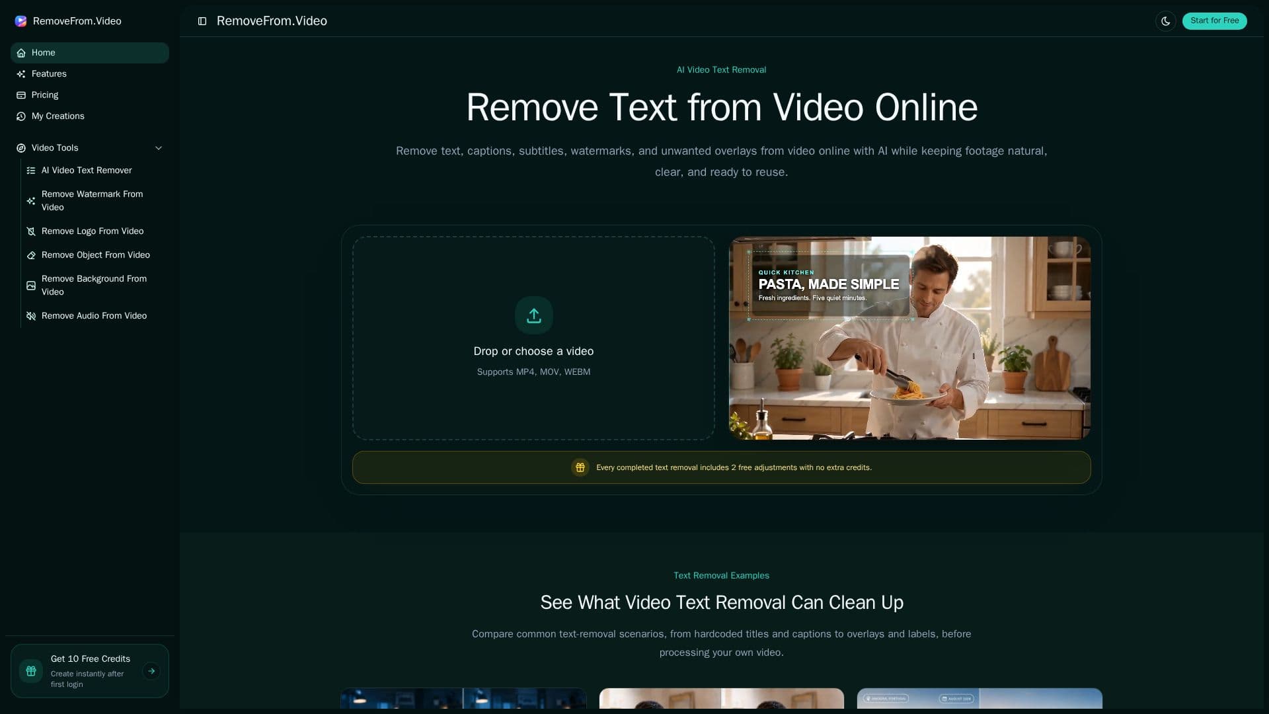
Task: Click the Home house icon
Action: [x=21, y=53]
